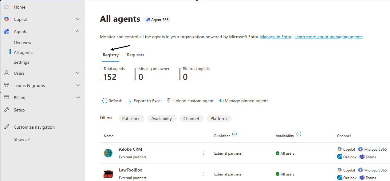
Task: Open the Manage in Entra link
Action: click(276, 37)
